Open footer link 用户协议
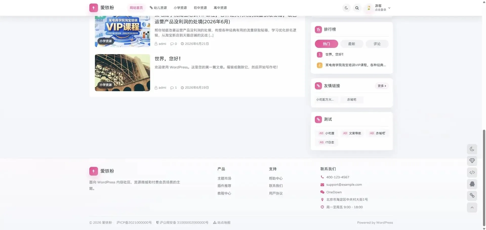Viewport: 486px width, 230px height. click(x=276, y=193)
